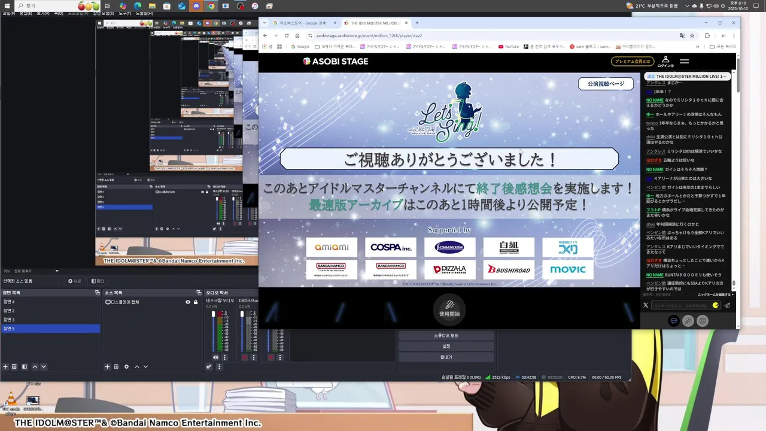Open Mic/Aux channel options menu
The image size is (766, 431).
[253, 357]
